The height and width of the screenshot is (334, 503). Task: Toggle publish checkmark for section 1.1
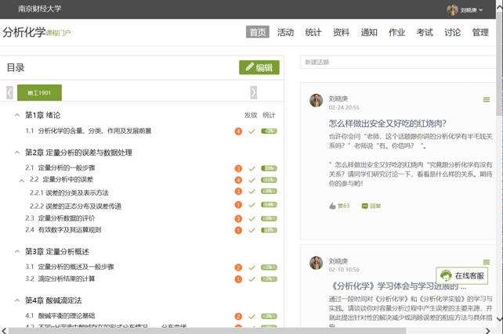click(251, 131)
